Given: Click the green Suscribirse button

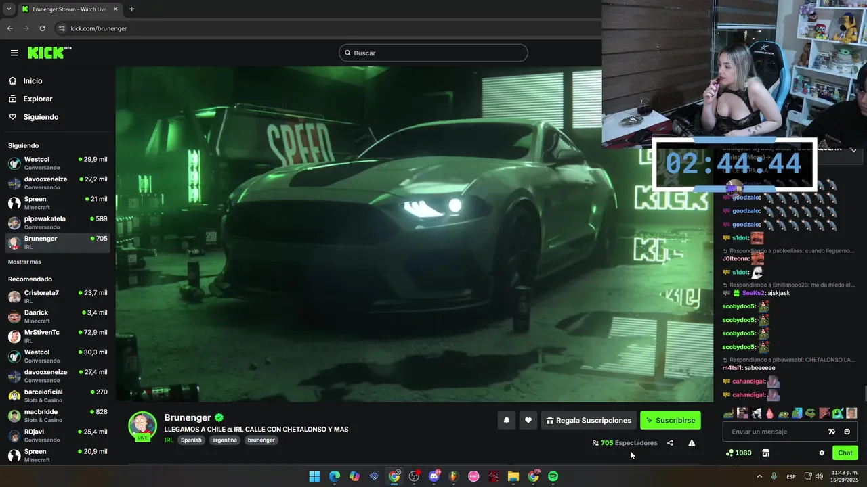Looking at the screenshot, I should (x=671, y=420).
